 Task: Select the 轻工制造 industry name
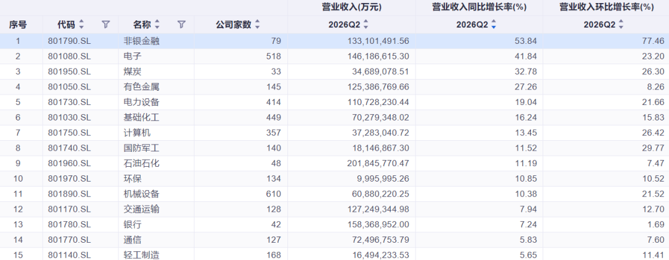pyautogui.click(x=142, y=255)
